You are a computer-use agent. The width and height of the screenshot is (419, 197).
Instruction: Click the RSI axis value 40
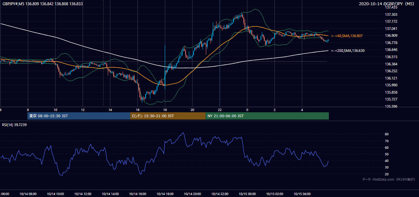tap(387, 161)
